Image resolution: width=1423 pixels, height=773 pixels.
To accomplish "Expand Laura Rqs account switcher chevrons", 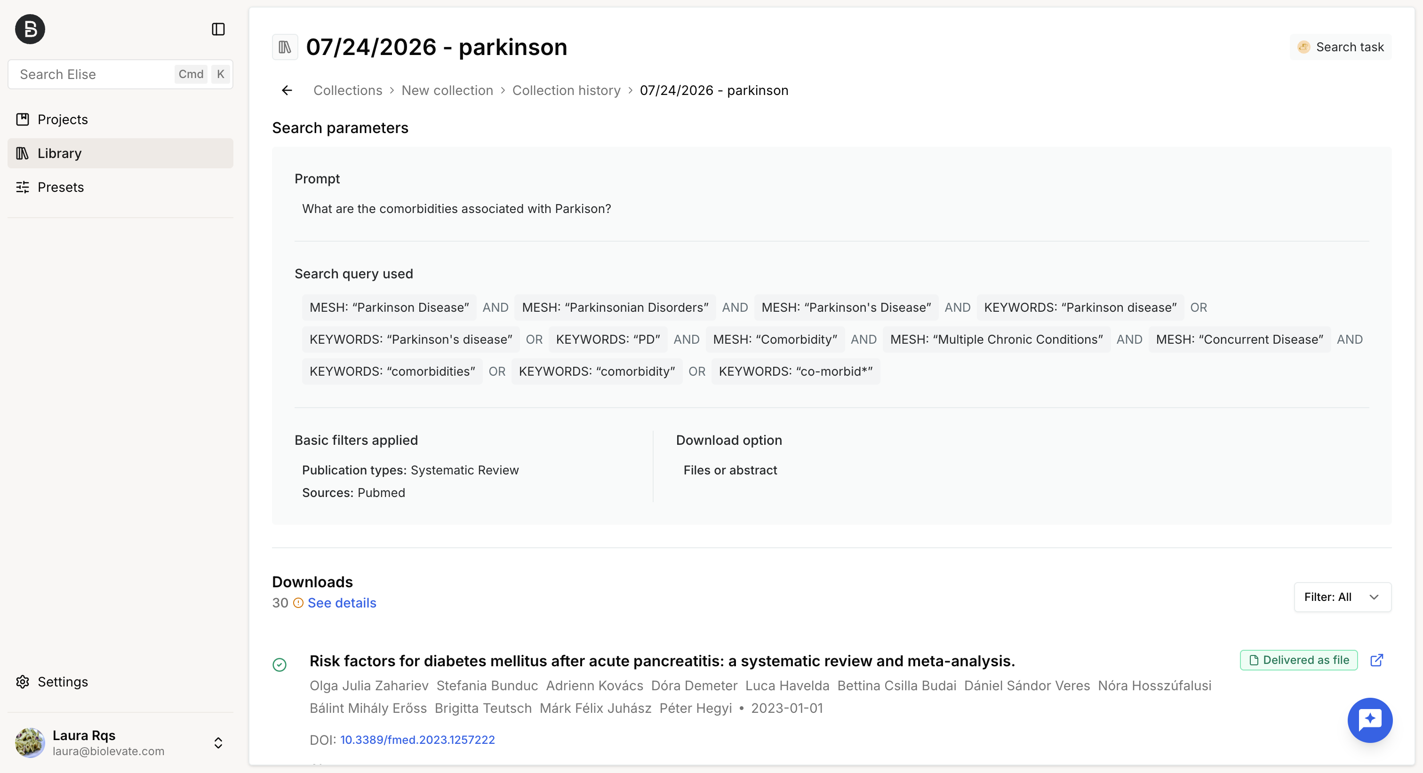I will [218, 742].
